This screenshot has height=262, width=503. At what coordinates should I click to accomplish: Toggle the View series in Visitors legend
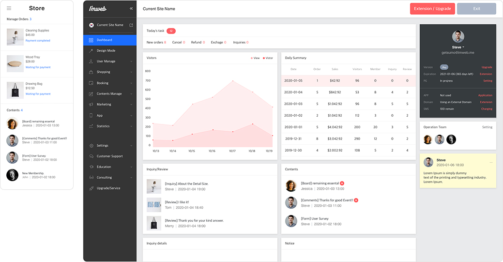pyautogui.click(x=255, y=58)
